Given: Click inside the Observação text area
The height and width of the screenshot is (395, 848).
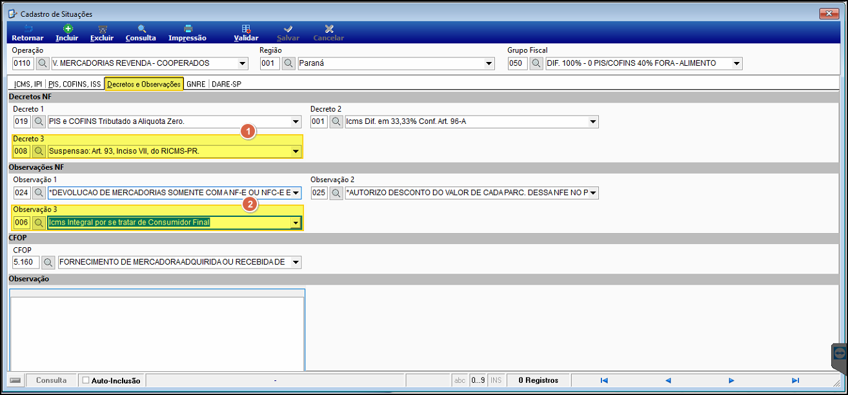Looking at the screenshot, I should [157, 332].
